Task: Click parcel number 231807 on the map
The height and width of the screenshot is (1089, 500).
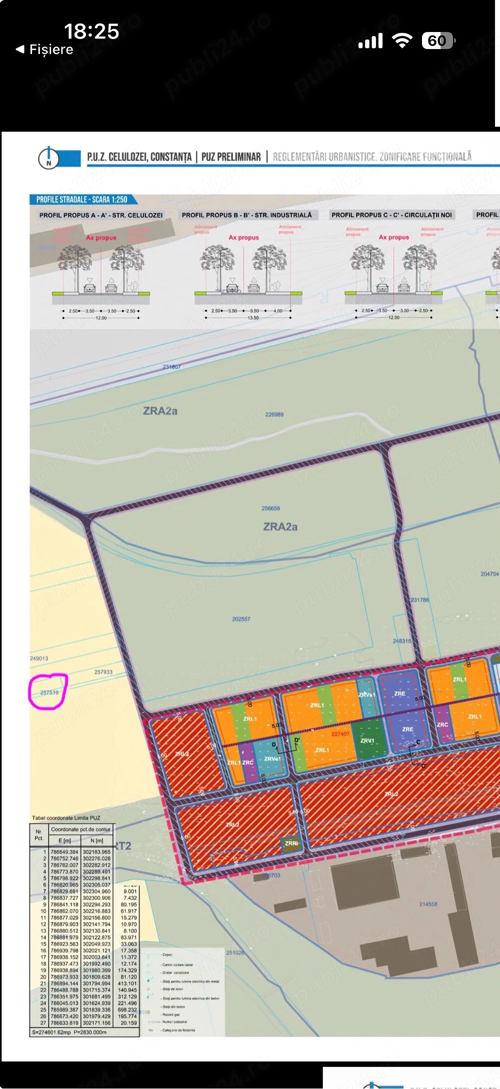Action: pyautogui.click(x=171, y=367)
